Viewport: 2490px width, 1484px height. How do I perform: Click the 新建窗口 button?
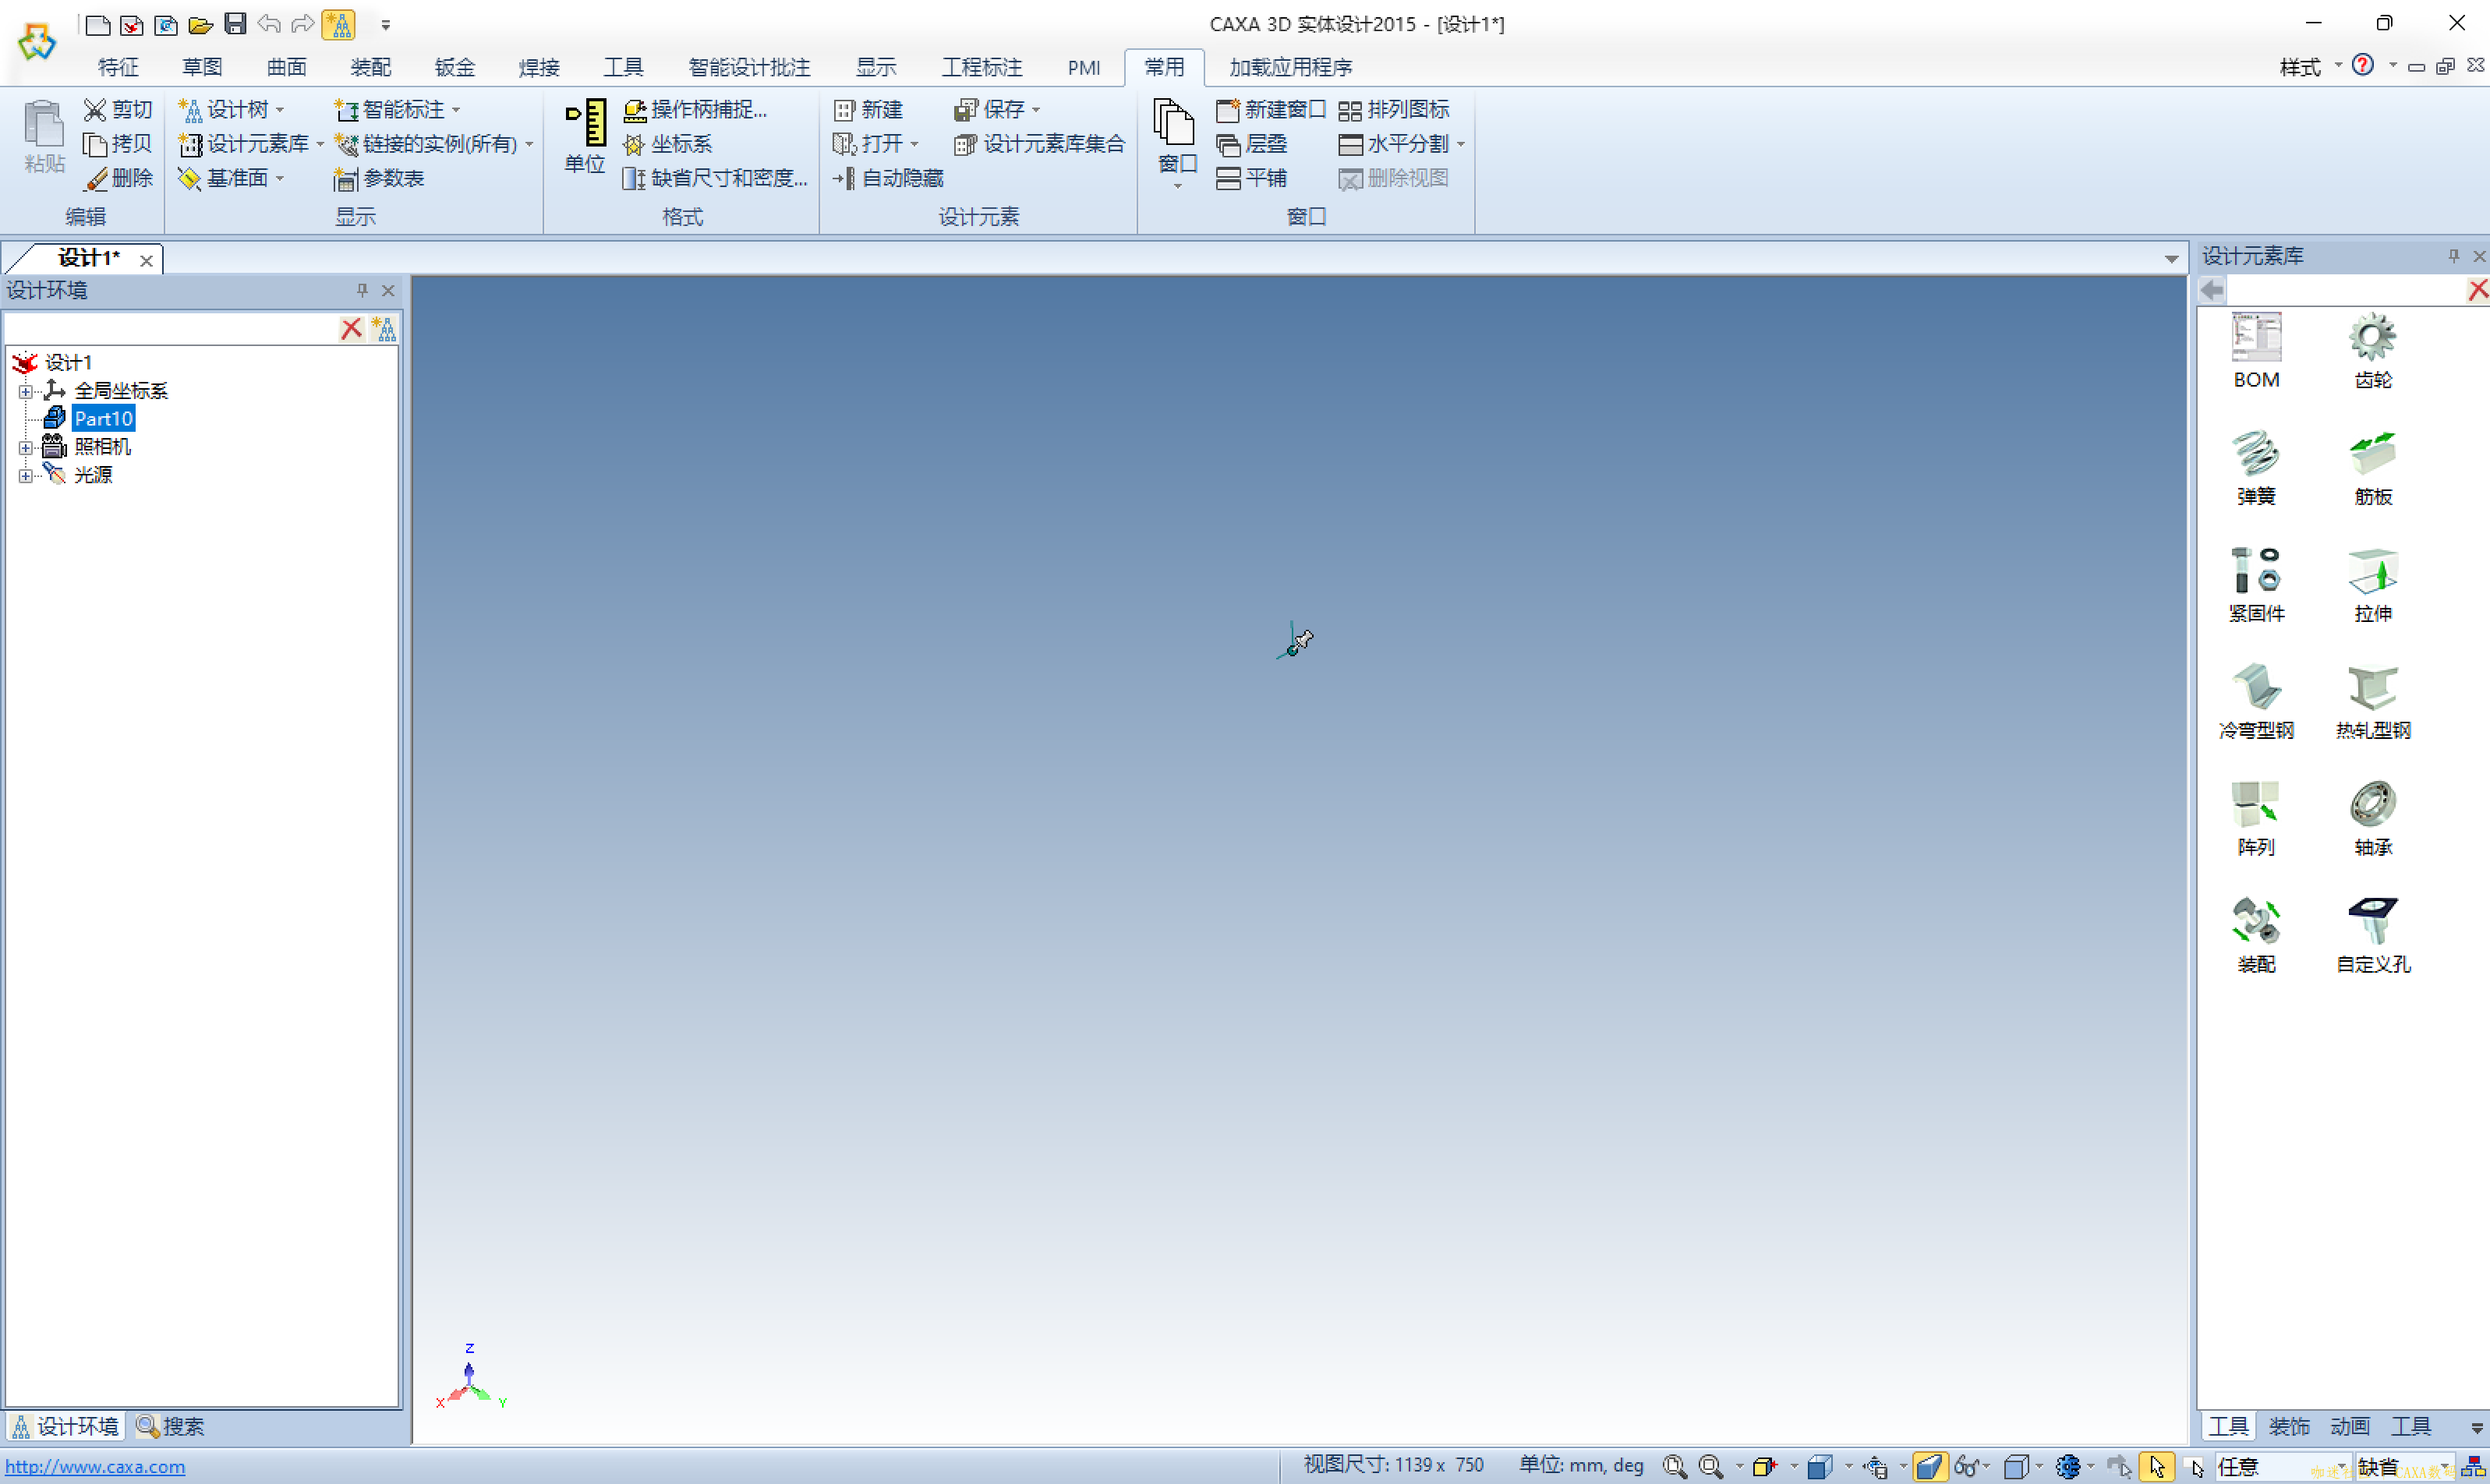point(1270,110)
